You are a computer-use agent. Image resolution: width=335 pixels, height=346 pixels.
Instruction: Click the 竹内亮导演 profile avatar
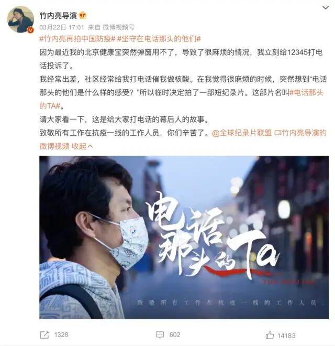20,19
